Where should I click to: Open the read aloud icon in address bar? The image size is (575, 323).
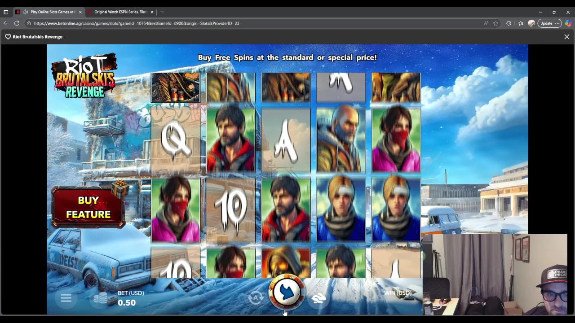click(x=486, y=23)
